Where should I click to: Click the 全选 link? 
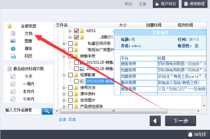click(62, 119)
